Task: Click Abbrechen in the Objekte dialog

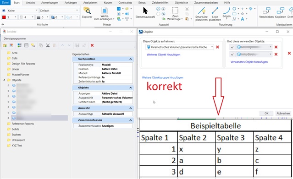Action: pyautogui.click(x=283, y=113)
